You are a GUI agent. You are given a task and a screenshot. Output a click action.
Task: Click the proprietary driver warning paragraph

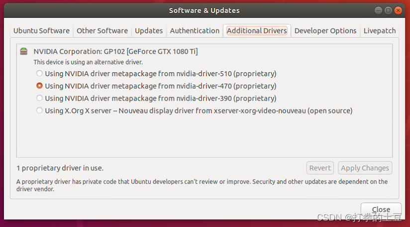click(202, 185)
